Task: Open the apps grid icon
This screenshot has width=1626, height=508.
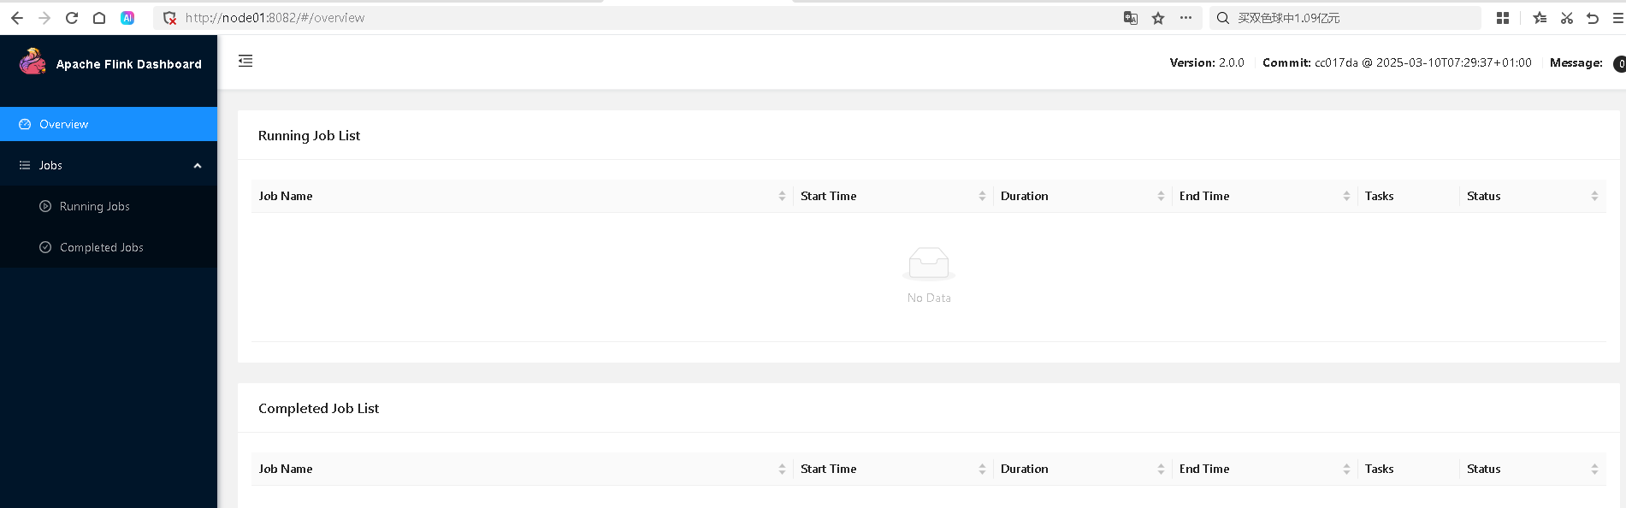Action: click(1502, 17)
